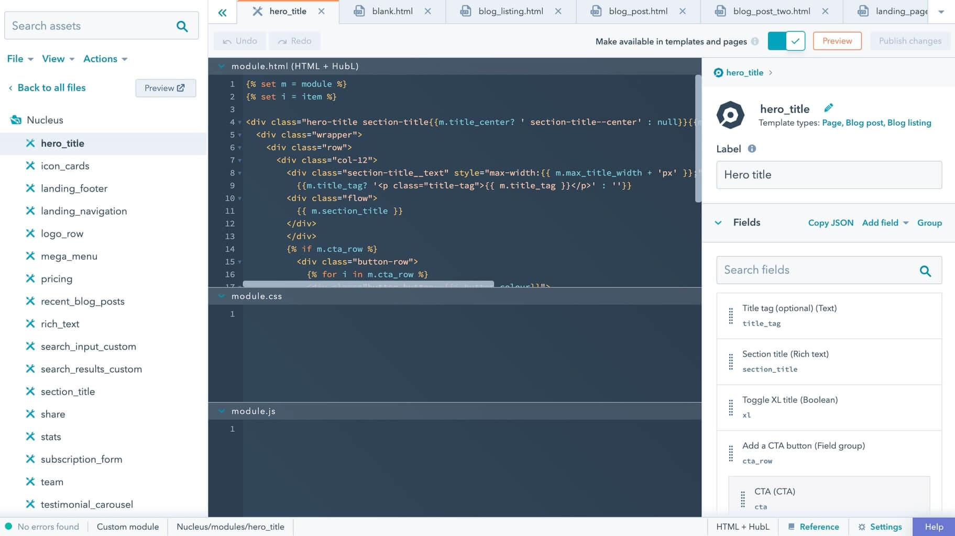Switch to the blog_listing.html tab

pyautogui.click(x=510, y=10)
